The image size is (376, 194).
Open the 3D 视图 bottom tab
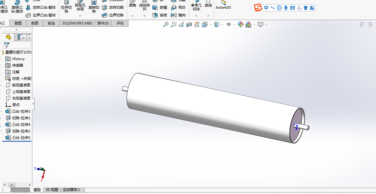pos(52,190)
